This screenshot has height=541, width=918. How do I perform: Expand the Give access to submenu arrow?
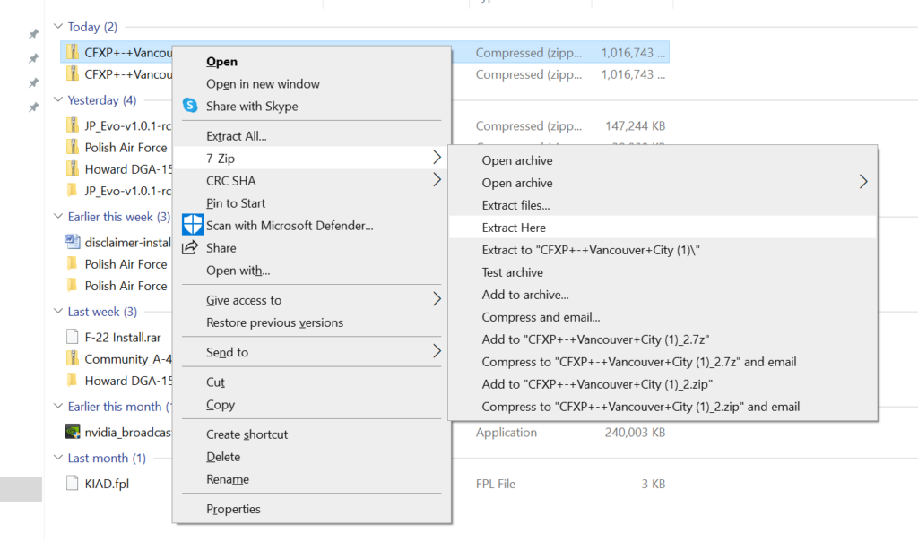[437, 299]
